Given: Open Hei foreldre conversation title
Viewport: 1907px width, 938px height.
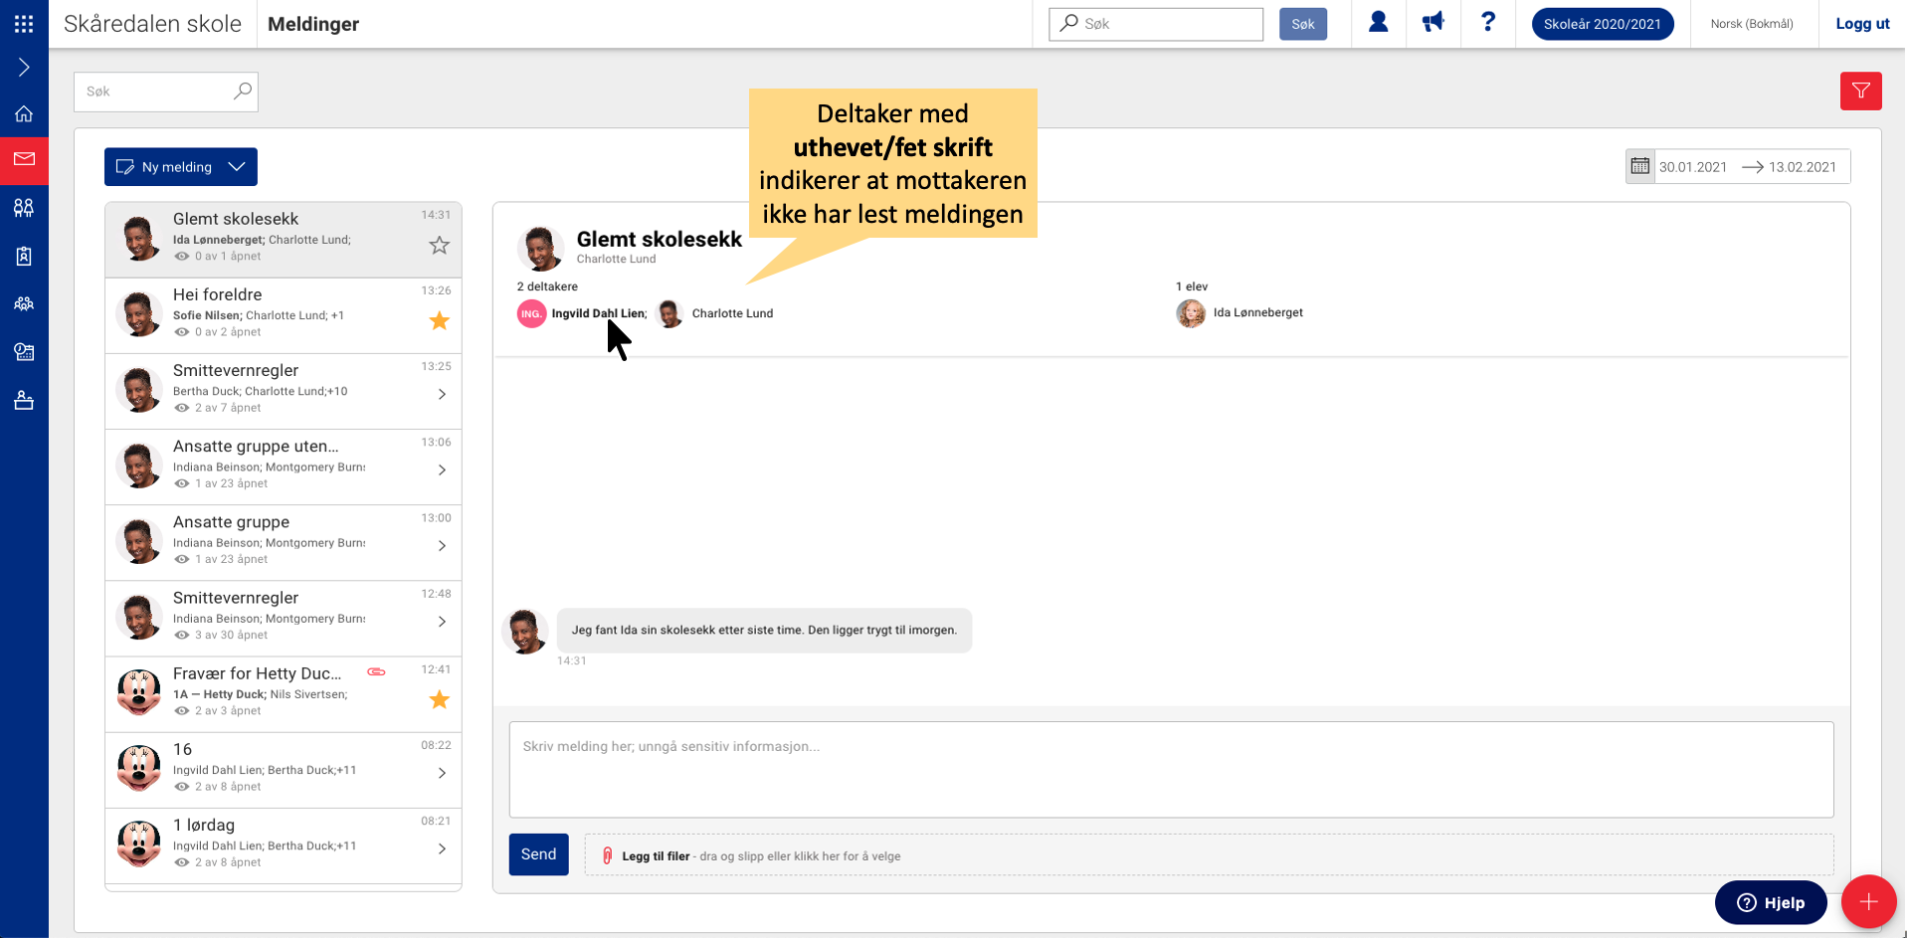Looking at the screenshot, I should point(217,294).
